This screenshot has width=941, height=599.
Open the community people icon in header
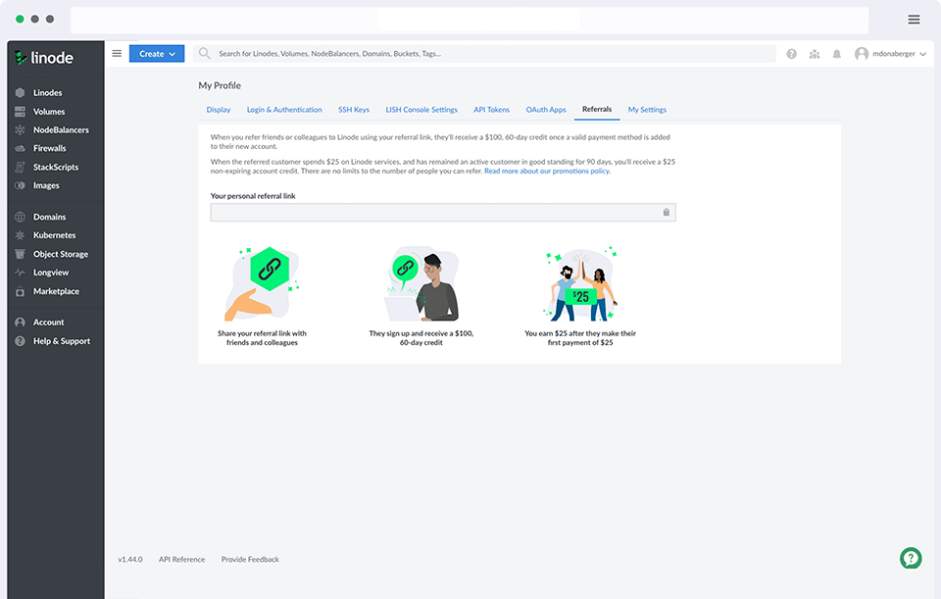(815, 54)
